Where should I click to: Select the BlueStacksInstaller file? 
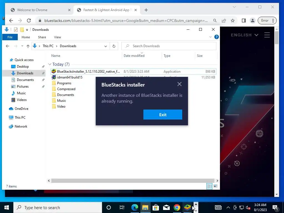coord(133,71)
